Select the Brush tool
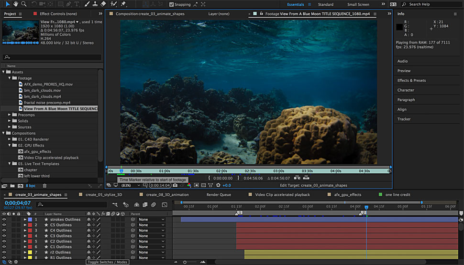The image size is (464, 265). pos(87,4)
